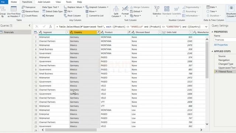Open the Discount Band filter dropdown

160,32
